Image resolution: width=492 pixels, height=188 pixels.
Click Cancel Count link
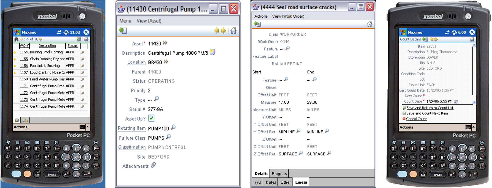(x=416, y=119)
